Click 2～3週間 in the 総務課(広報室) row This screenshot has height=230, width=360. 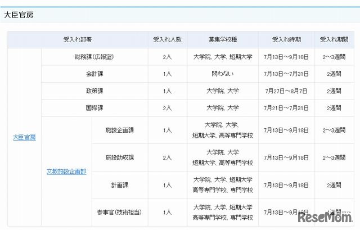pyautogui.click(x=334, y=57)
